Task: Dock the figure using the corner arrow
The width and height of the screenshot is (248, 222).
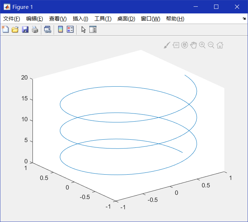Action: (x=244, y=19)
